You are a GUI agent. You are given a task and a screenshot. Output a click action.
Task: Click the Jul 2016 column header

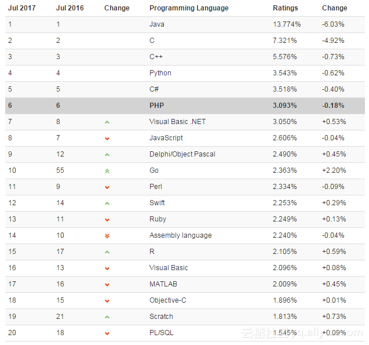click(70, 8)
